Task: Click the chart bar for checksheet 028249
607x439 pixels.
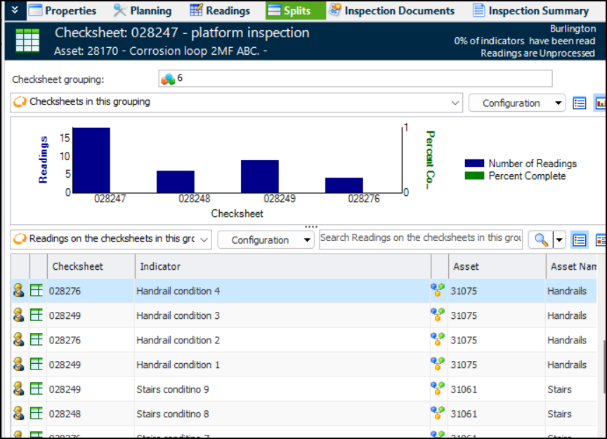Action: pos(259,176)
